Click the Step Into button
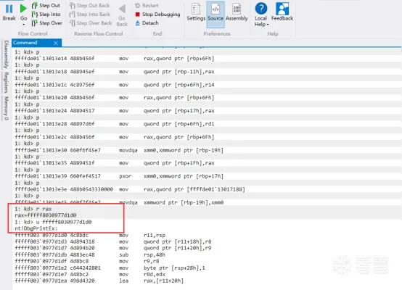The image size is (402, 290). [x=46, y=14]
